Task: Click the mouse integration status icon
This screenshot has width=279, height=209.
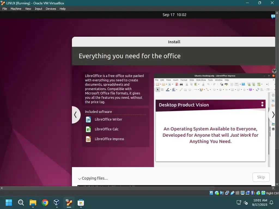Action: (x=258, y=193)
